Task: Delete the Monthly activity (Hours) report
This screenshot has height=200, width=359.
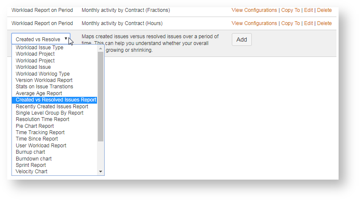Action: pyautogui.click(x=324, y=23)
